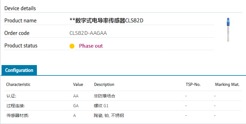Click the Device details heading
This screenshot has width=246, height=124.
pos(20,8)
